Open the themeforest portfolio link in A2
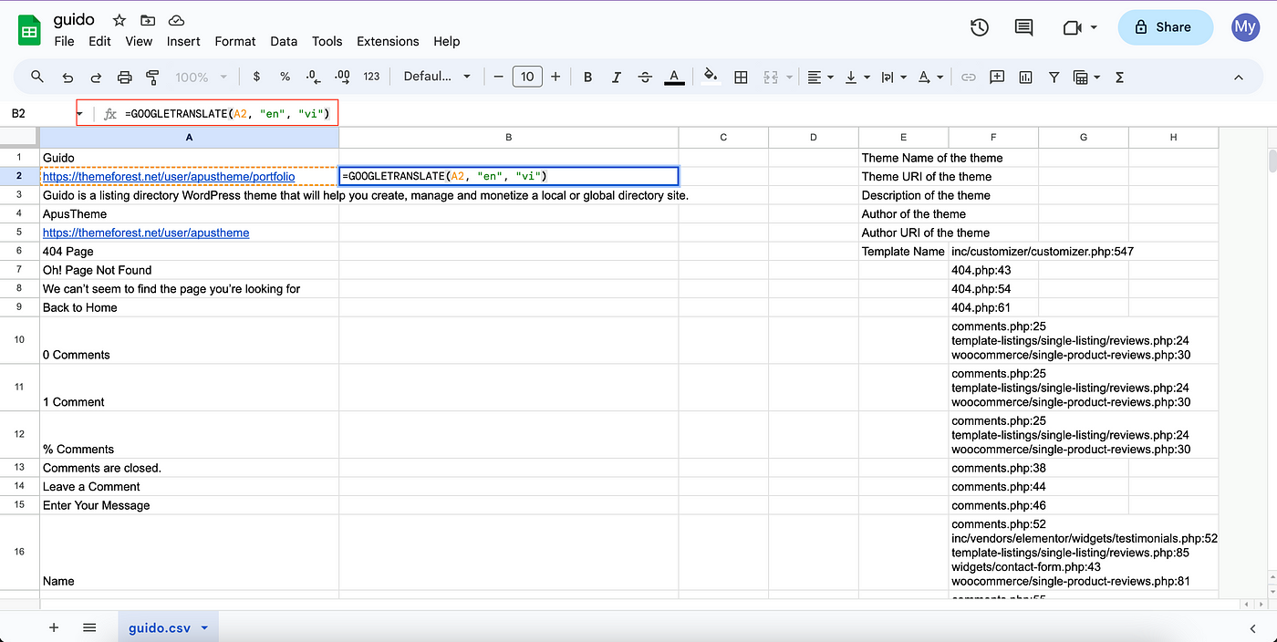Image resolution: width=1277 pixels, height=642 pixels. [x=169, y=176]
